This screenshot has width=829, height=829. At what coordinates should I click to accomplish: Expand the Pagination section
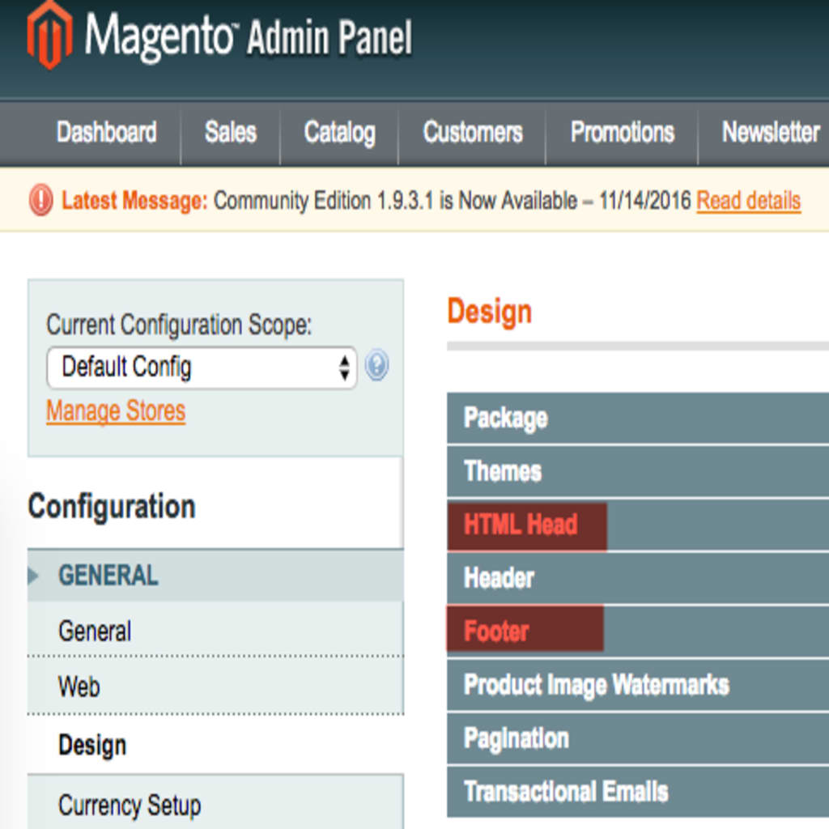pyautogui.click(x=638, y=738)
